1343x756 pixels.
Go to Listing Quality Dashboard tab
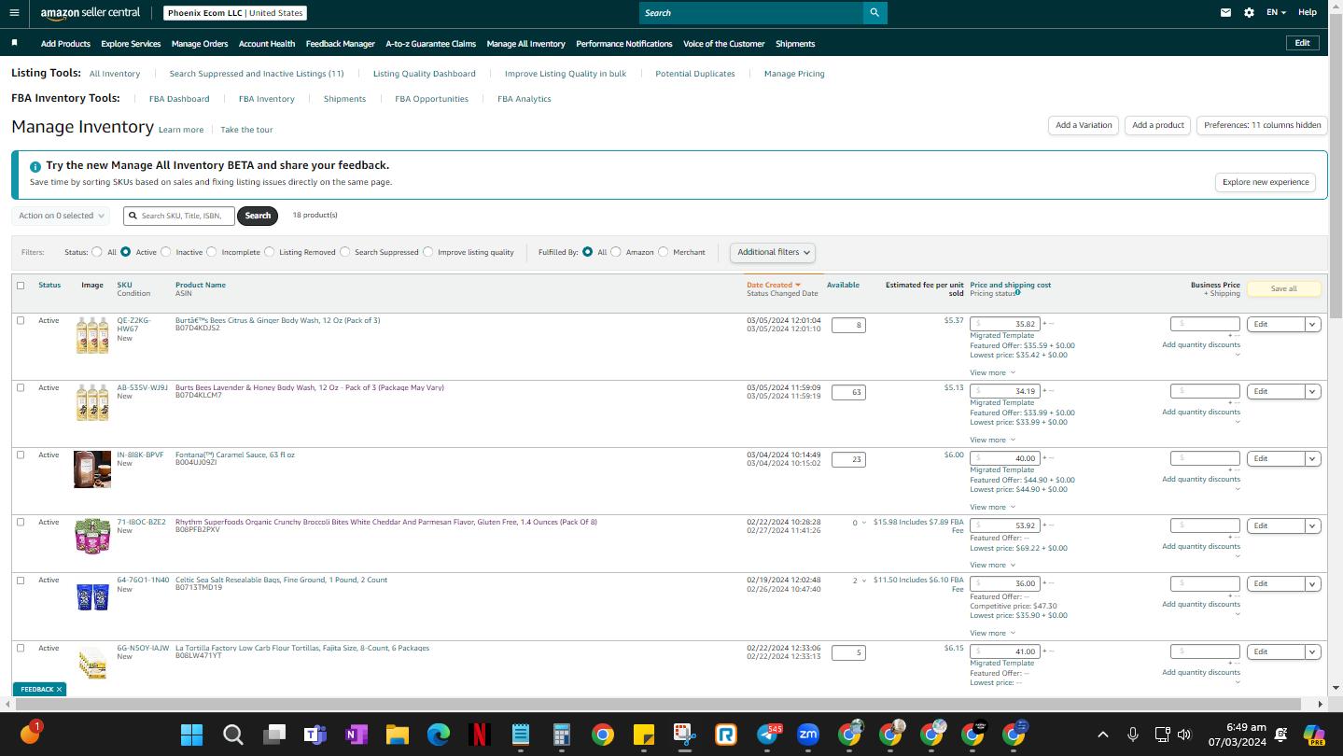425,74
